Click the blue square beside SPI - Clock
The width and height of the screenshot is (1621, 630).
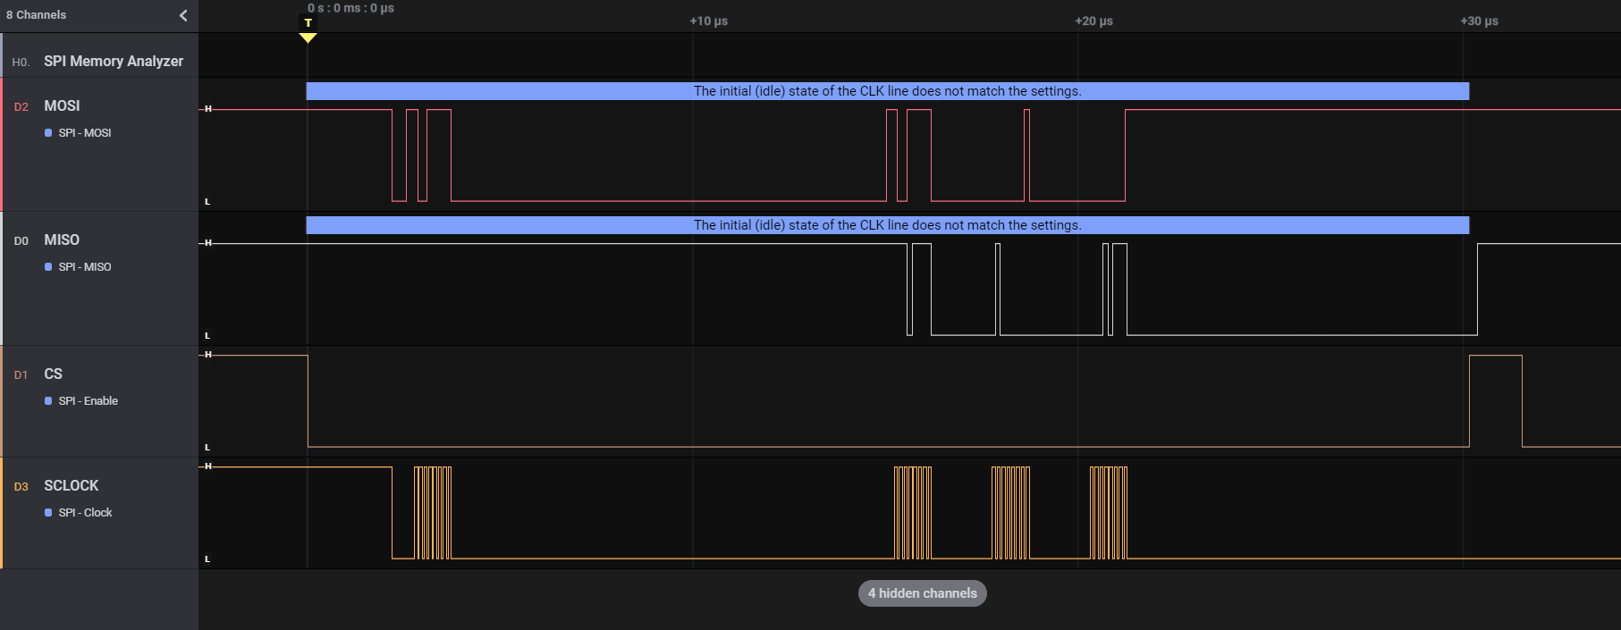[48, 513]
